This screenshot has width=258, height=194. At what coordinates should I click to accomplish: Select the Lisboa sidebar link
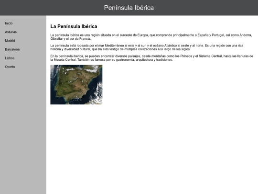10,58
